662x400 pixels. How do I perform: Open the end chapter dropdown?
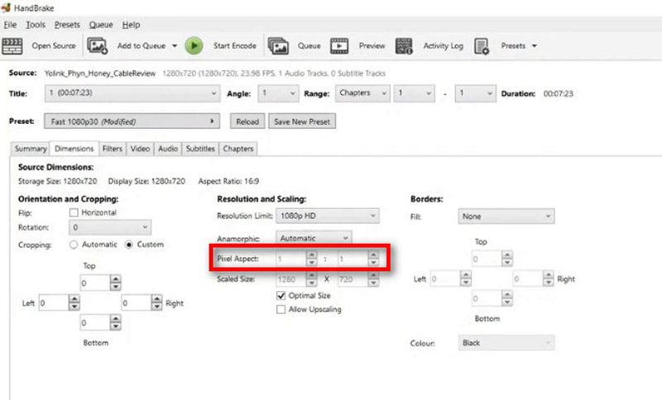pyautogui.click(x=475, y=93)
